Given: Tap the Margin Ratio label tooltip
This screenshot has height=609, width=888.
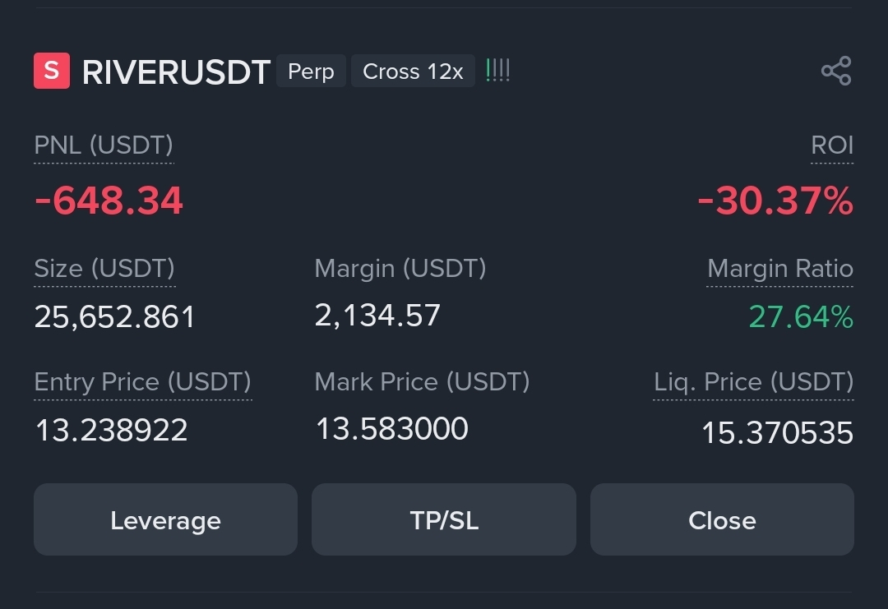Looking at the screenshot, I should (779, 268).
